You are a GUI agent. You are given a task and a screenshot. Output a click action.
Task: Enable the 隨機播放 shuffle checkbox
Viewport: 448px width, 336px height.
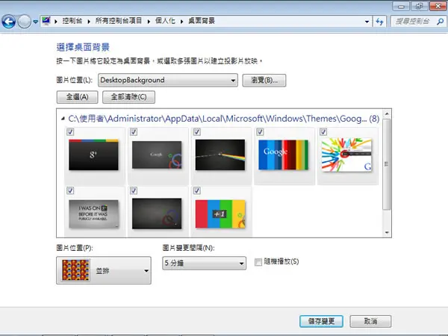(258, 262)
